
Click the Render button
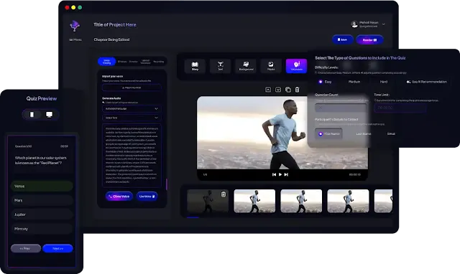tap(369, 40)
